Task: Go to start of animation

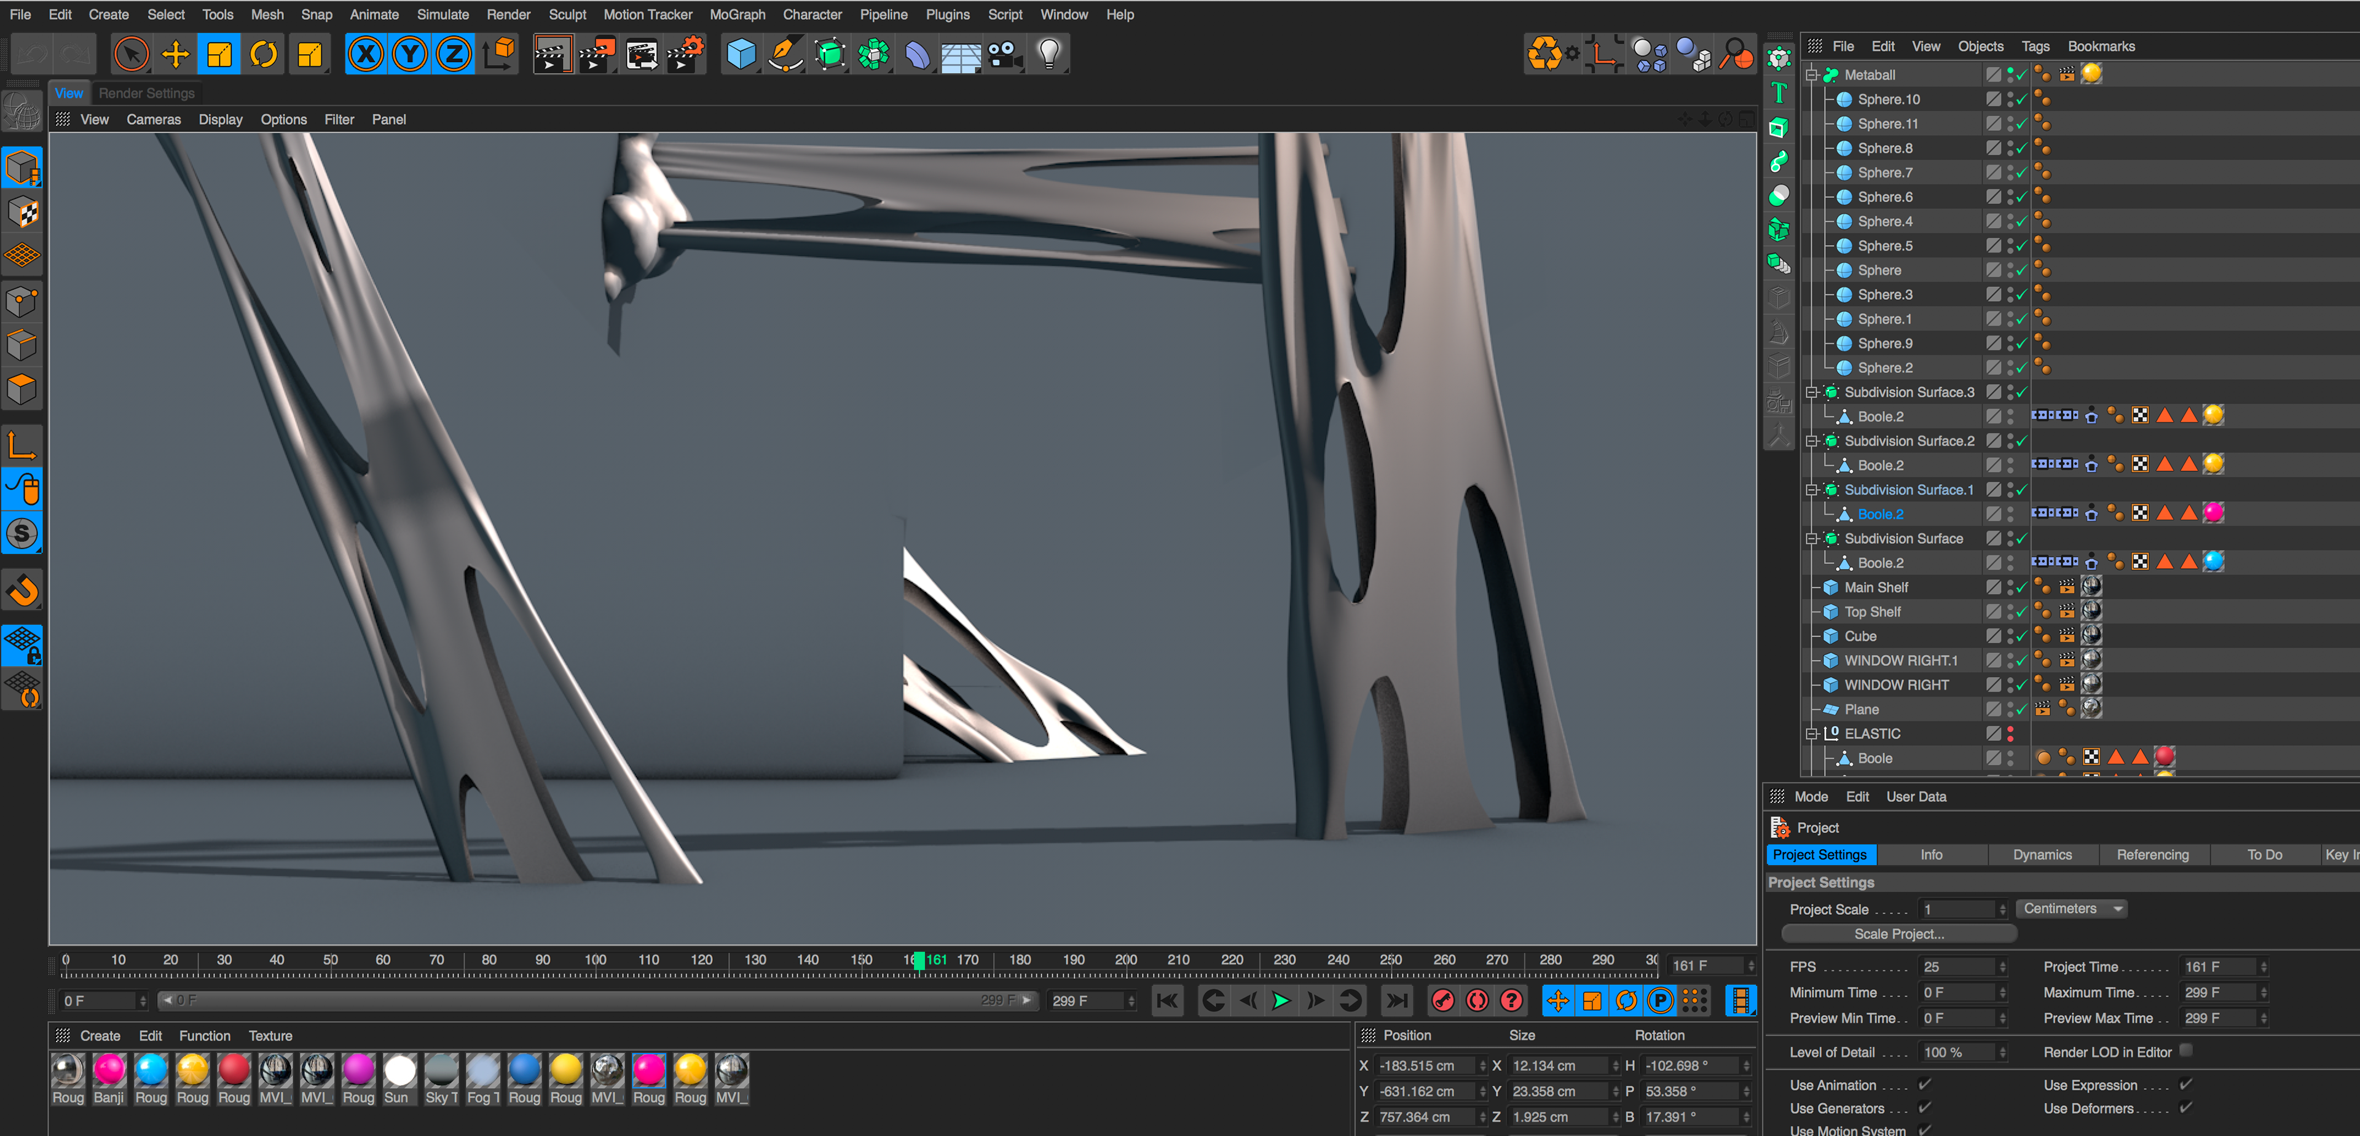Action: (1167, 1000)
